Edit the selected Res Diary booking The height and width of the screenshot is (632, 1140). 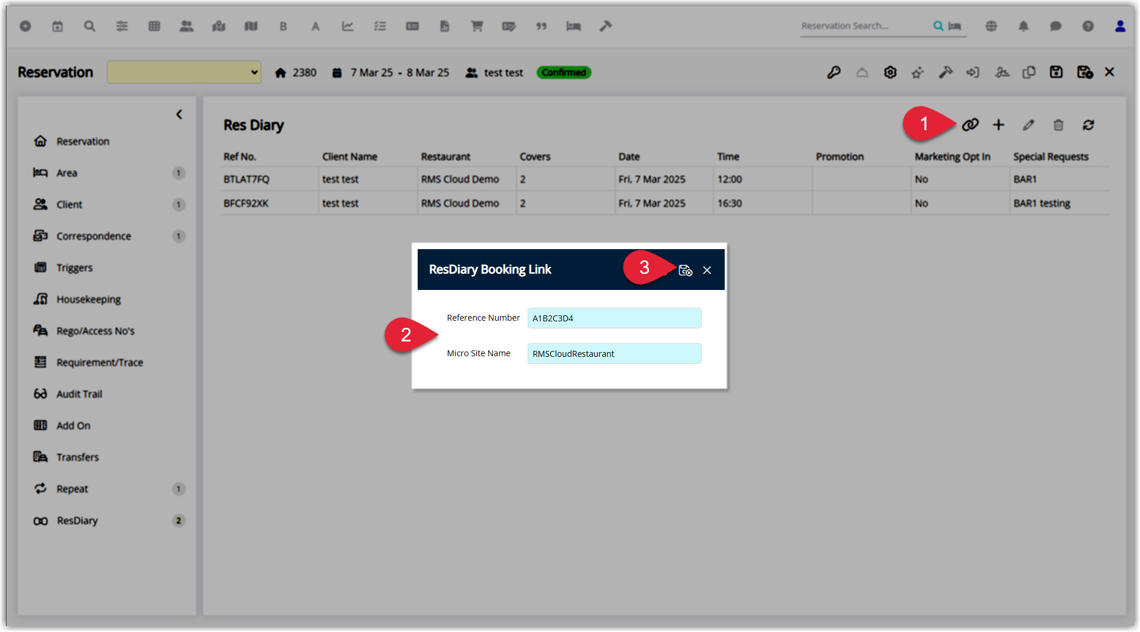tap(1029, 125)
